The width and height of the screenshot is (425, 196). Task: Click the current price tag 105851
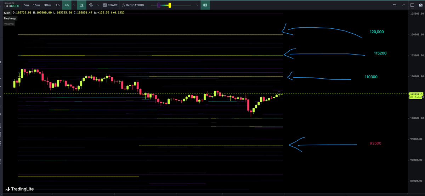click(x=416, y=94)
